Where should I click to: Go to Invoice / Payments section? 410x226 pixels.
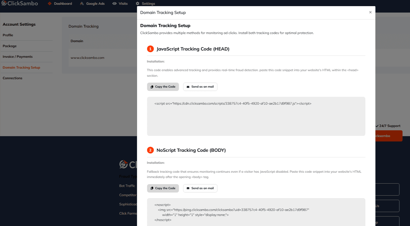(x=18, y=57)
